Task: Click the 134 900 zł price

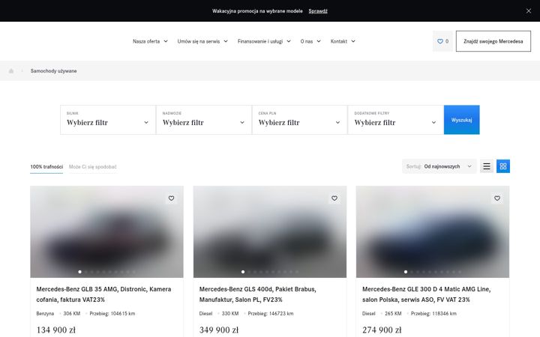Action: pyautogui.click(x=55, y=330)
